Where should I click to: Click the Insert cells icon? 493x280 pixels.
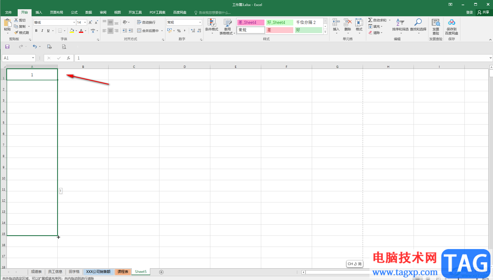(336, 23)
